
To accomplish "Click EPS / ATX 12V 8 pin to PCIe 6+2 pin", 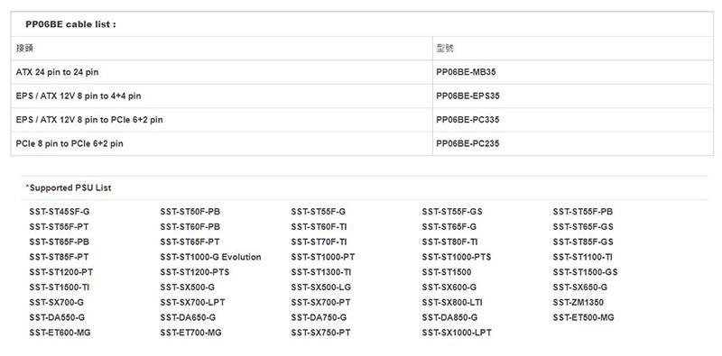I will 89,120.
